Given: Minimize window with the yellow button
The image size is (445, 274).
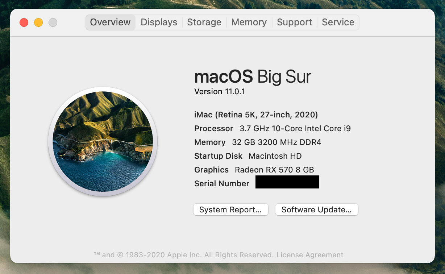Looking at the screenshot, I should 38,22.
